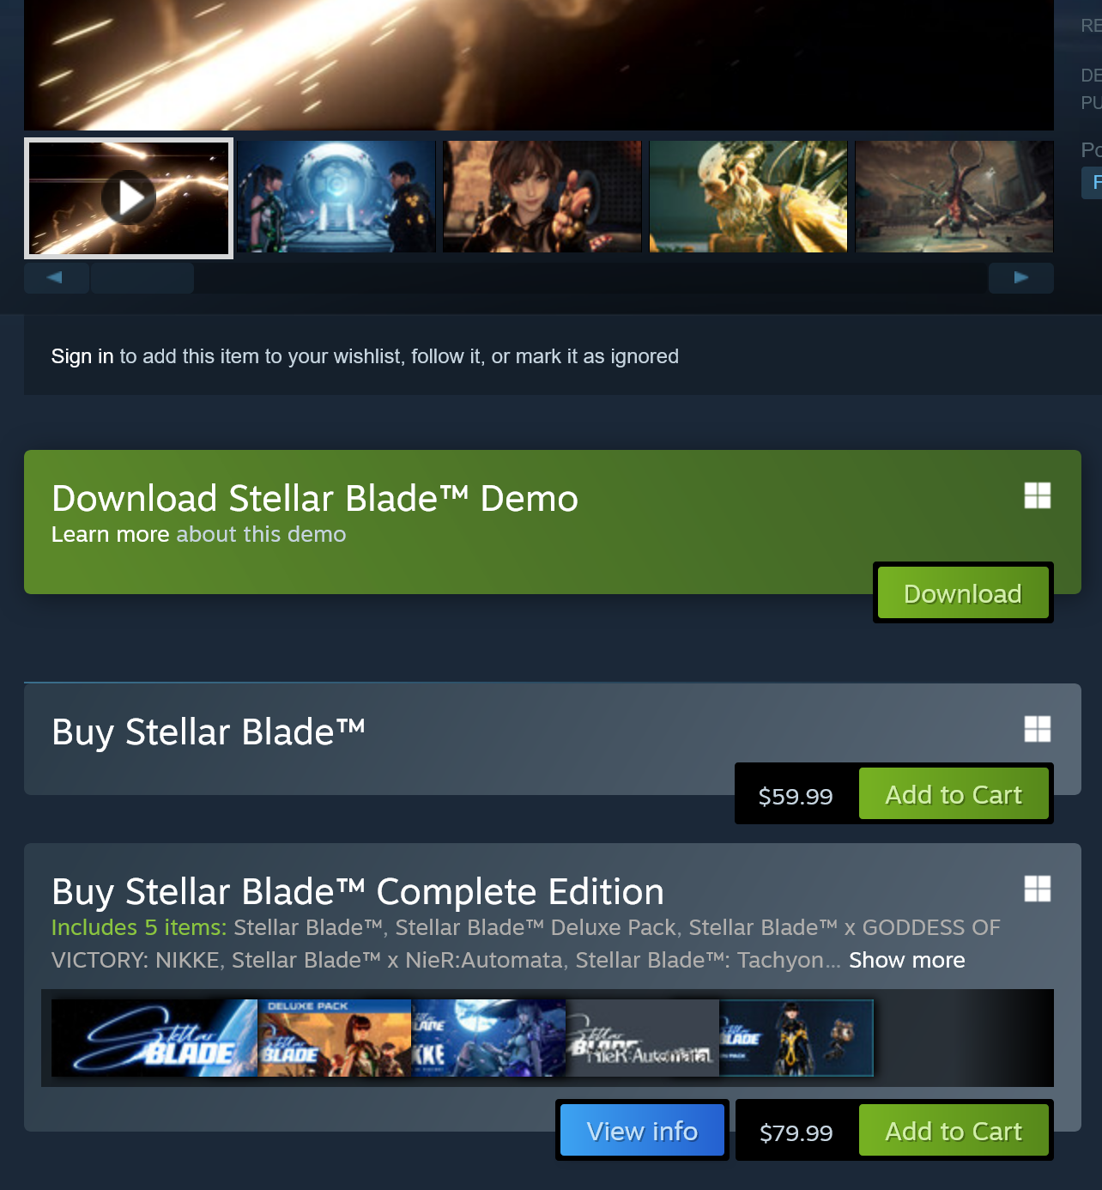Click the left arrow of thumbnail strip
The image size is (1102, 1190).
coord(56,278)
